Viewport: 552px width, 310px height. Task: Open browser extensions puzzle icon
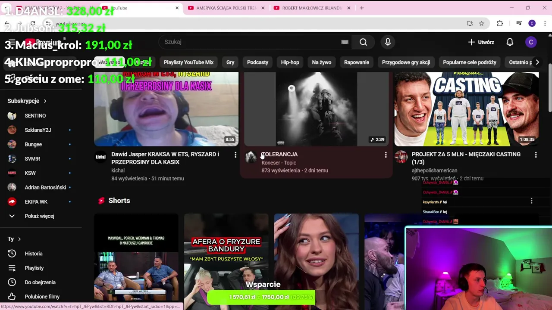click(x=500, y=23)
